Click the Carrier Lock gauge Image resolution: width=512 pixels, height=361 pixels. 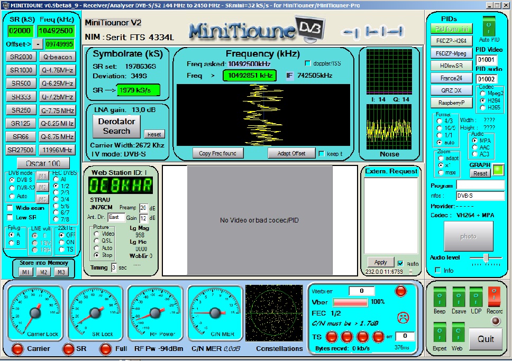point(35,313)
